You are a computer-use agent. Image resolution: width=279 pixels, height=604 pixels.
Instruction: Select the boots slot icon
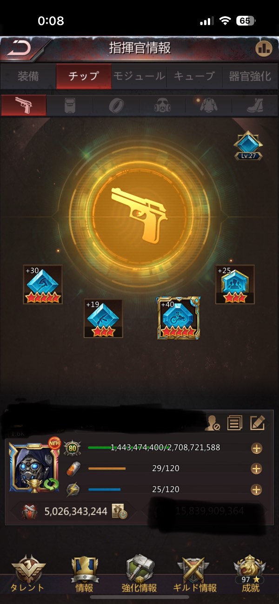(255, 105)
